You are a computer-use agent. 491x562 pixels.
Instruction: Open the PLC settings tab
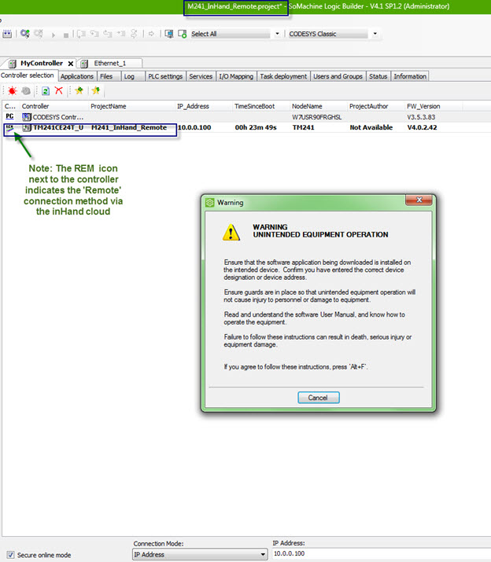(165, 76)
